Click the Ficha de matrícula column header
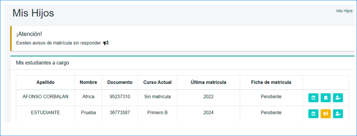The image size is (357, 136). 271,82
